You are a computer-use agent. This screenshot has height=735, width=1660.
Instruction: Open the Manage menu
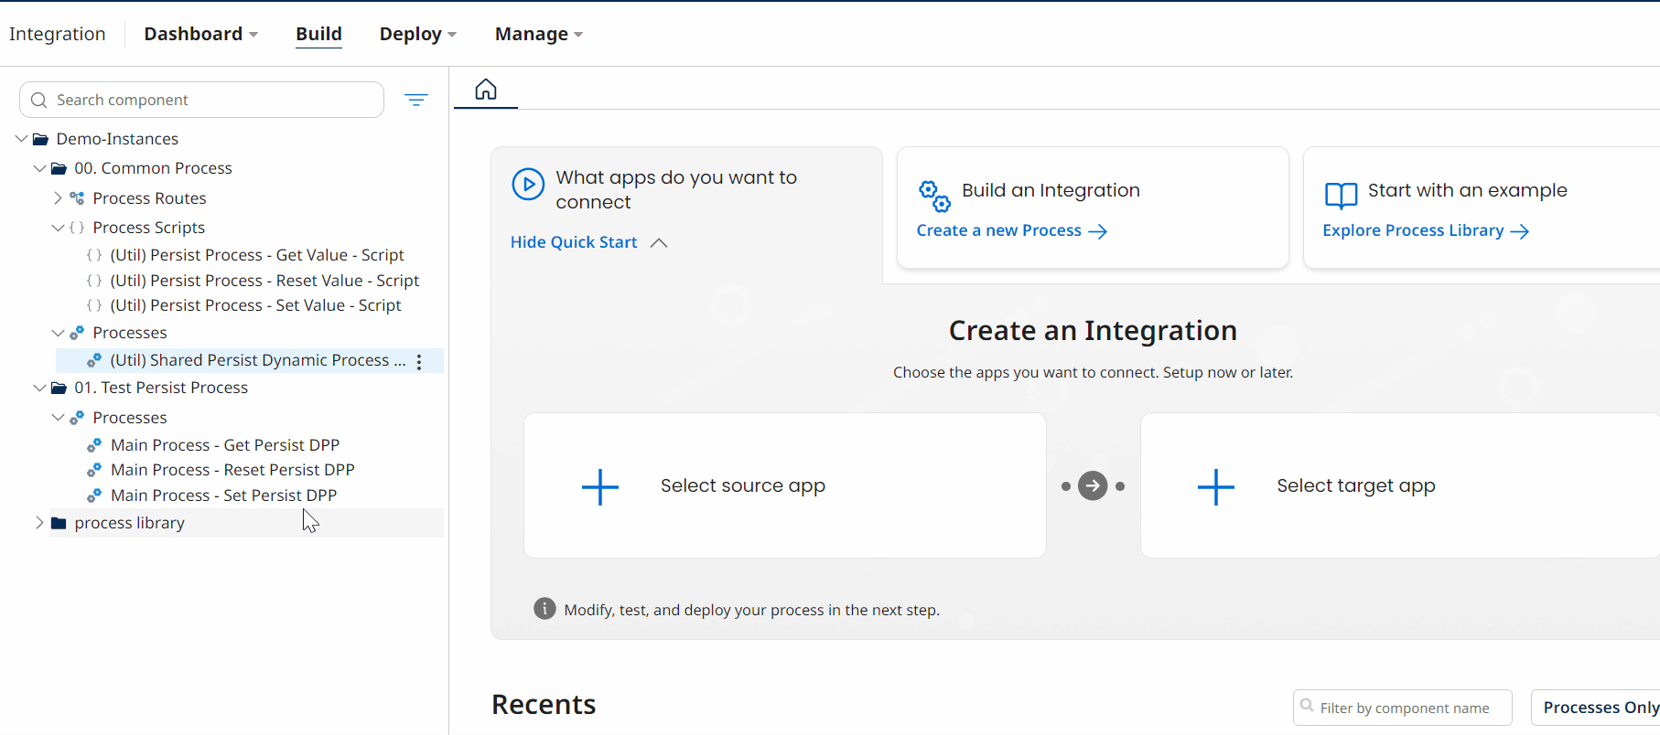(538, 34)
